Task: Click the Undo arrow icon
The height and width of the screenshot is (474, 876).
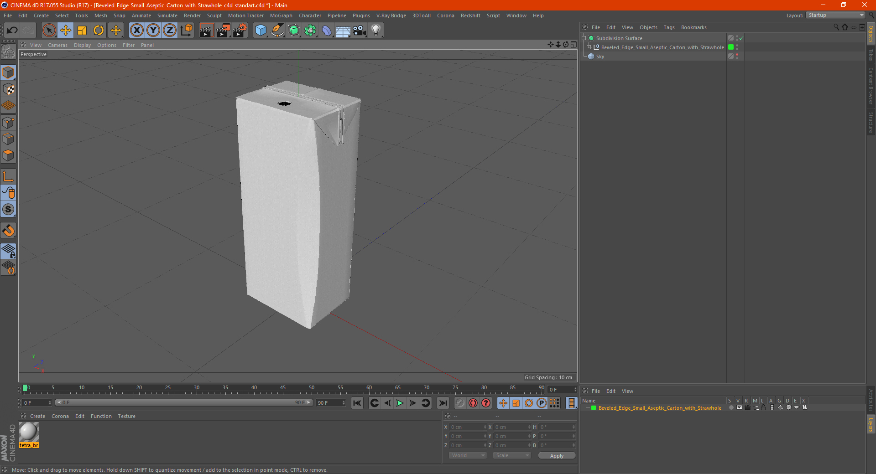Action: [x=12, y=31]
